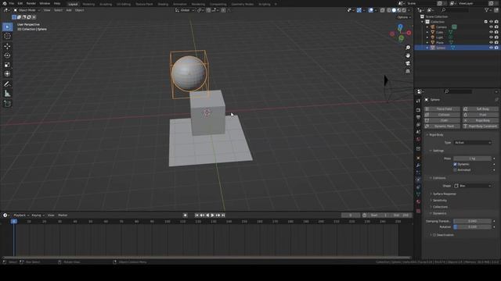The height and width of the screenshot is (281, 501).
Task: Open the viewport Add menu
Action: tap(69, 10)
